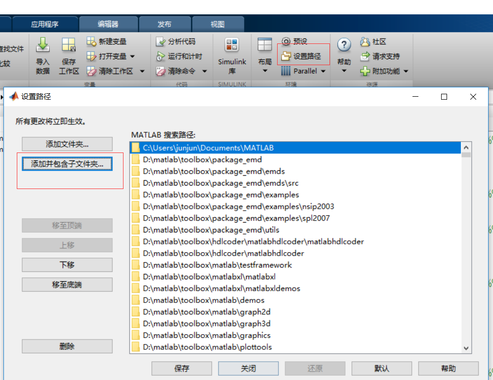Click the Clear Commands (清除命令) icon
The width and height of the screenshot is (493, 380).
161,71
